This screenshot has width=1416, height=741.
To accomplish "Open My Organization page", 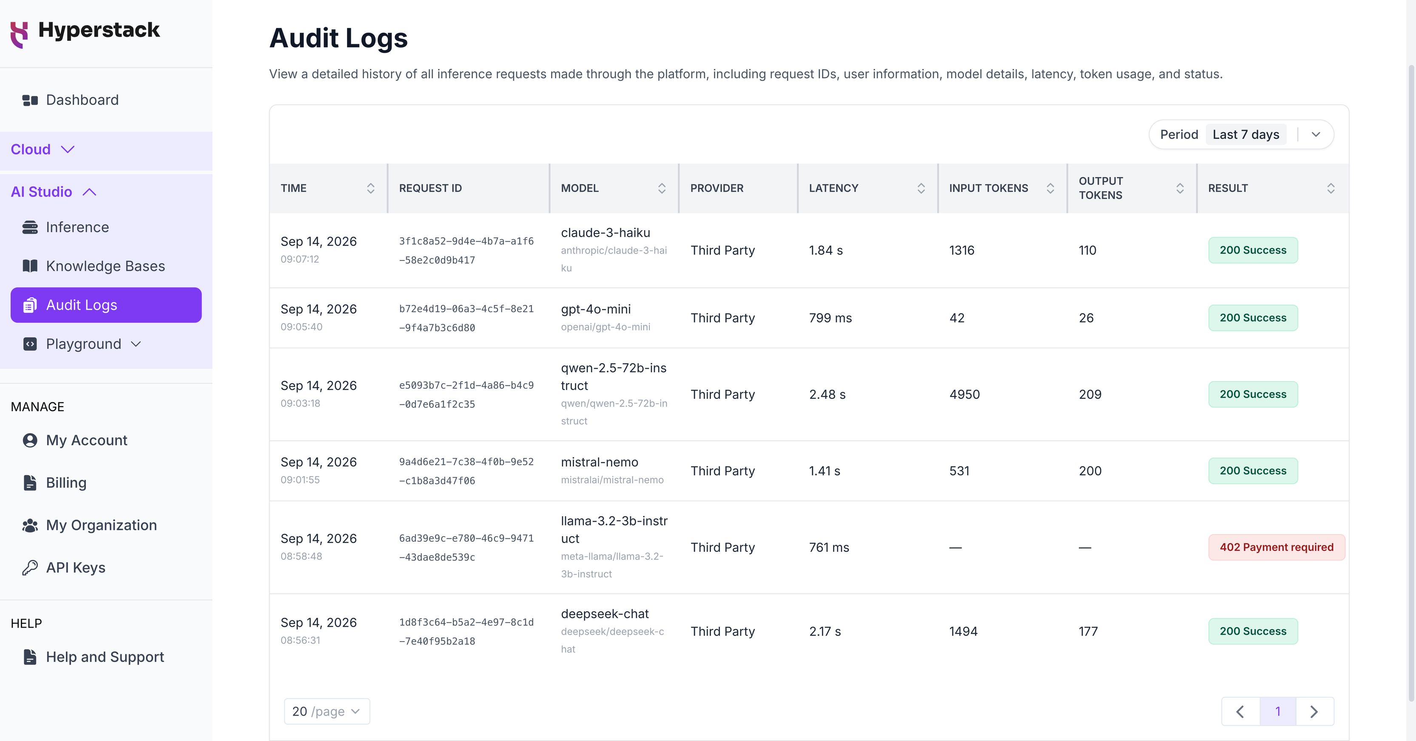I will [x=106, y=525].
